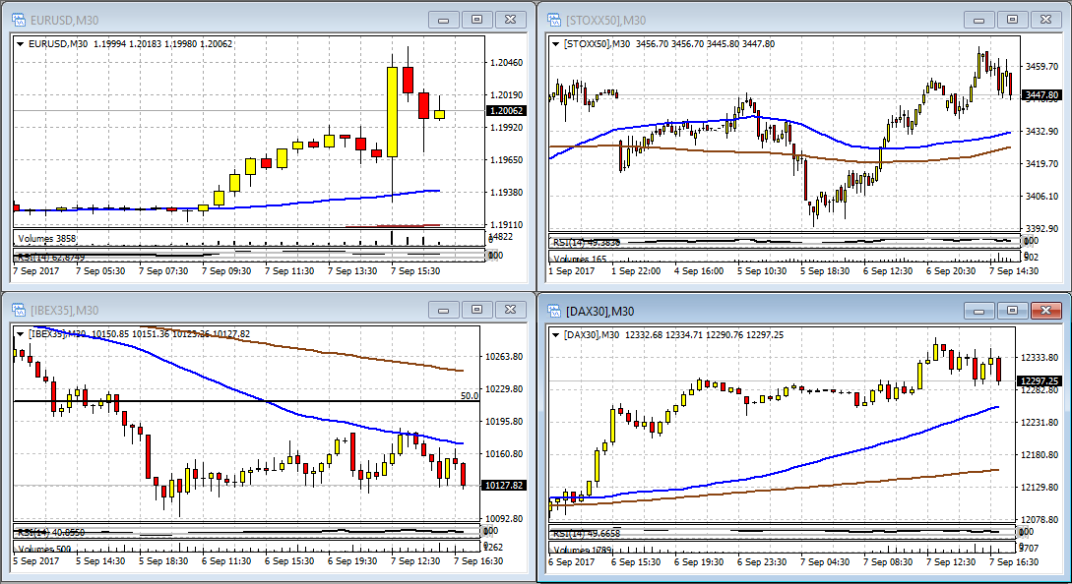The width and height of the screenshot is (1072, 584).
Task: Select EURUSD current price label 1.20062
Action: click(x=507, y=111)
